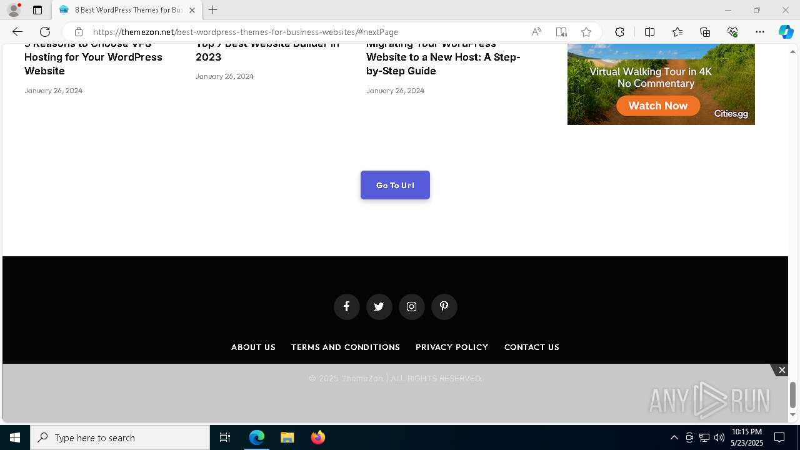Open the PRIVACY POLICY footer link
Image resolution: width=800 pixels, height=450 pixels.
pyautogui.click(x=452, y=347)
